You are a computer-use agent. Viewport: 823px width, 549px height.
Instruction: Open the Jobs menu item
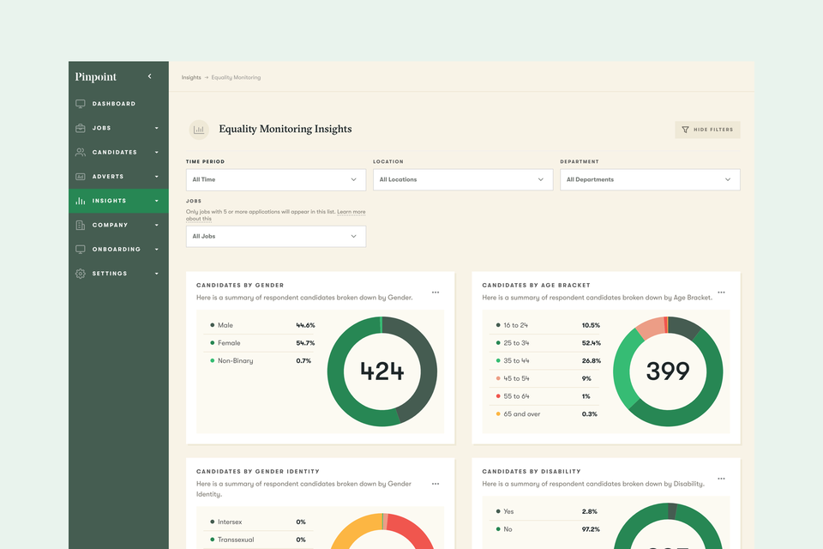click(118, 128)
